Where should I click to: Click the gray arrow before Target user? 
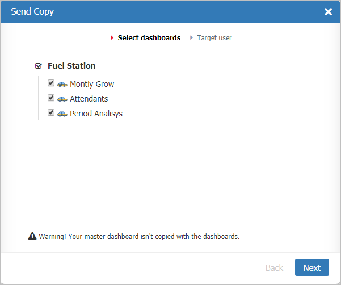coord(192,38)
